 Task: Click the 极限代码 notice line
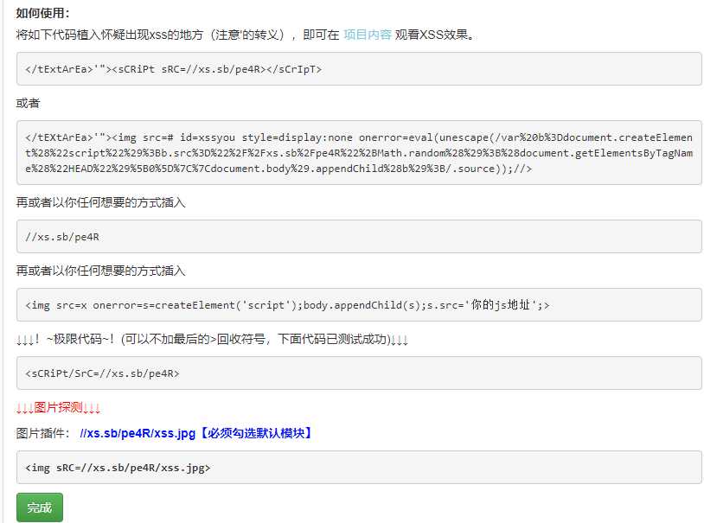point(212,340)
